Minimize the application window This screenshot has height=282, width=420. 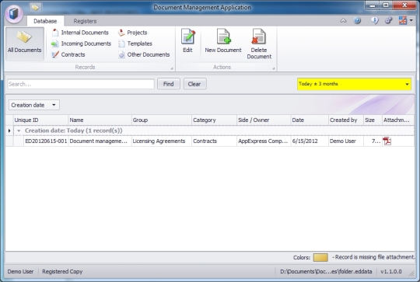pos(373,5)
